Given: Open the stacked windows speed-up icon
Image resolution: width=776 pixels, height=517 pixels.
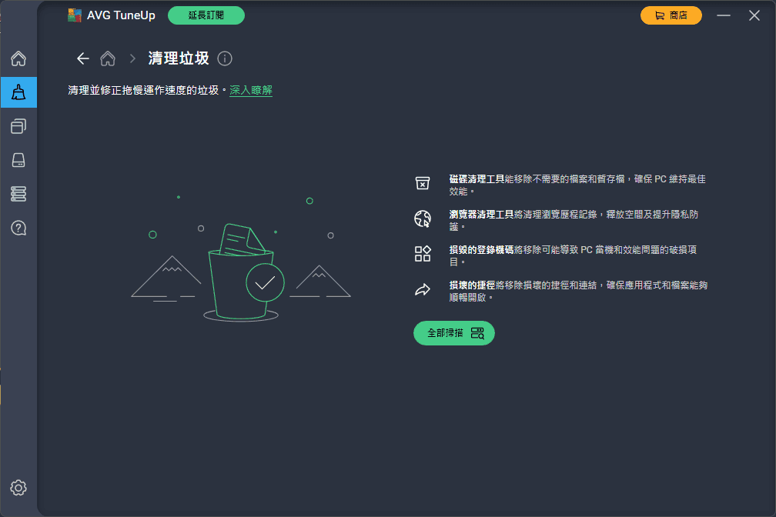Looking at the screenshot, I should 18,126.
